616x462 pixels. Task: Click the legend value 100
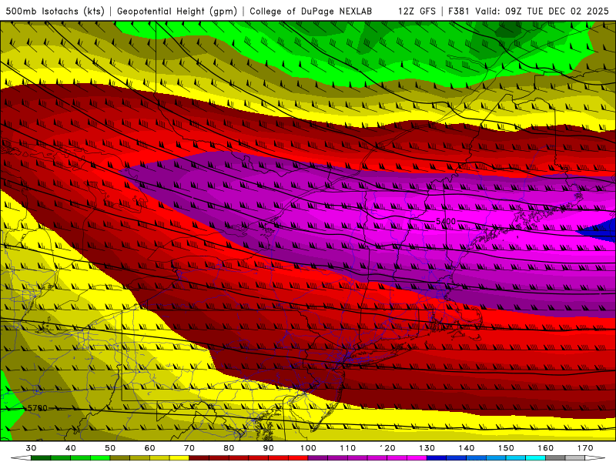308,448
